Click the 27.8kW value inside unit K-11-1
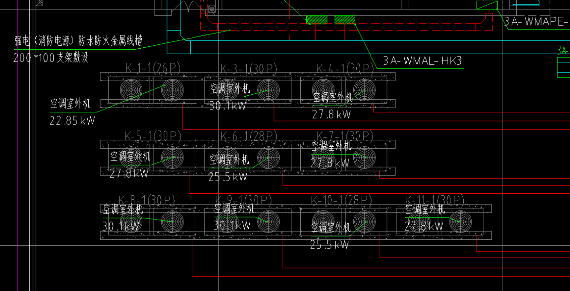Viewport: 570px width, 291px height. click(424, 226)
